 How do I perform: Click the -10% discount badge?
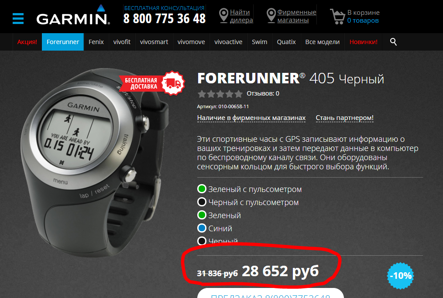tap(400, 276)
